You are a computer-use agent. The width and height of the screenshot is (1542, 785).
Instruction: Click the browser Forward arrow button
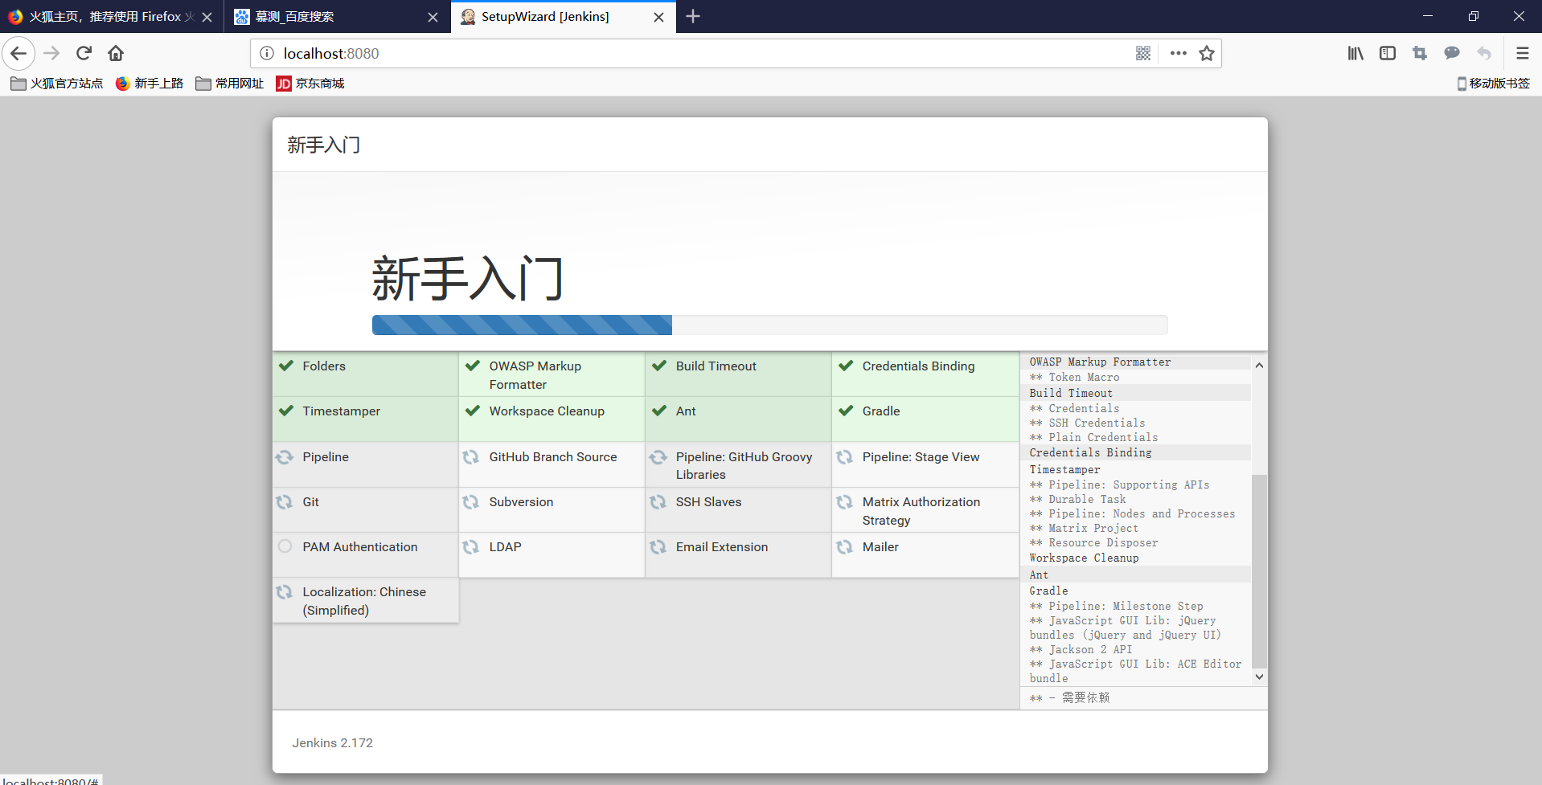[x=51, y=54]
